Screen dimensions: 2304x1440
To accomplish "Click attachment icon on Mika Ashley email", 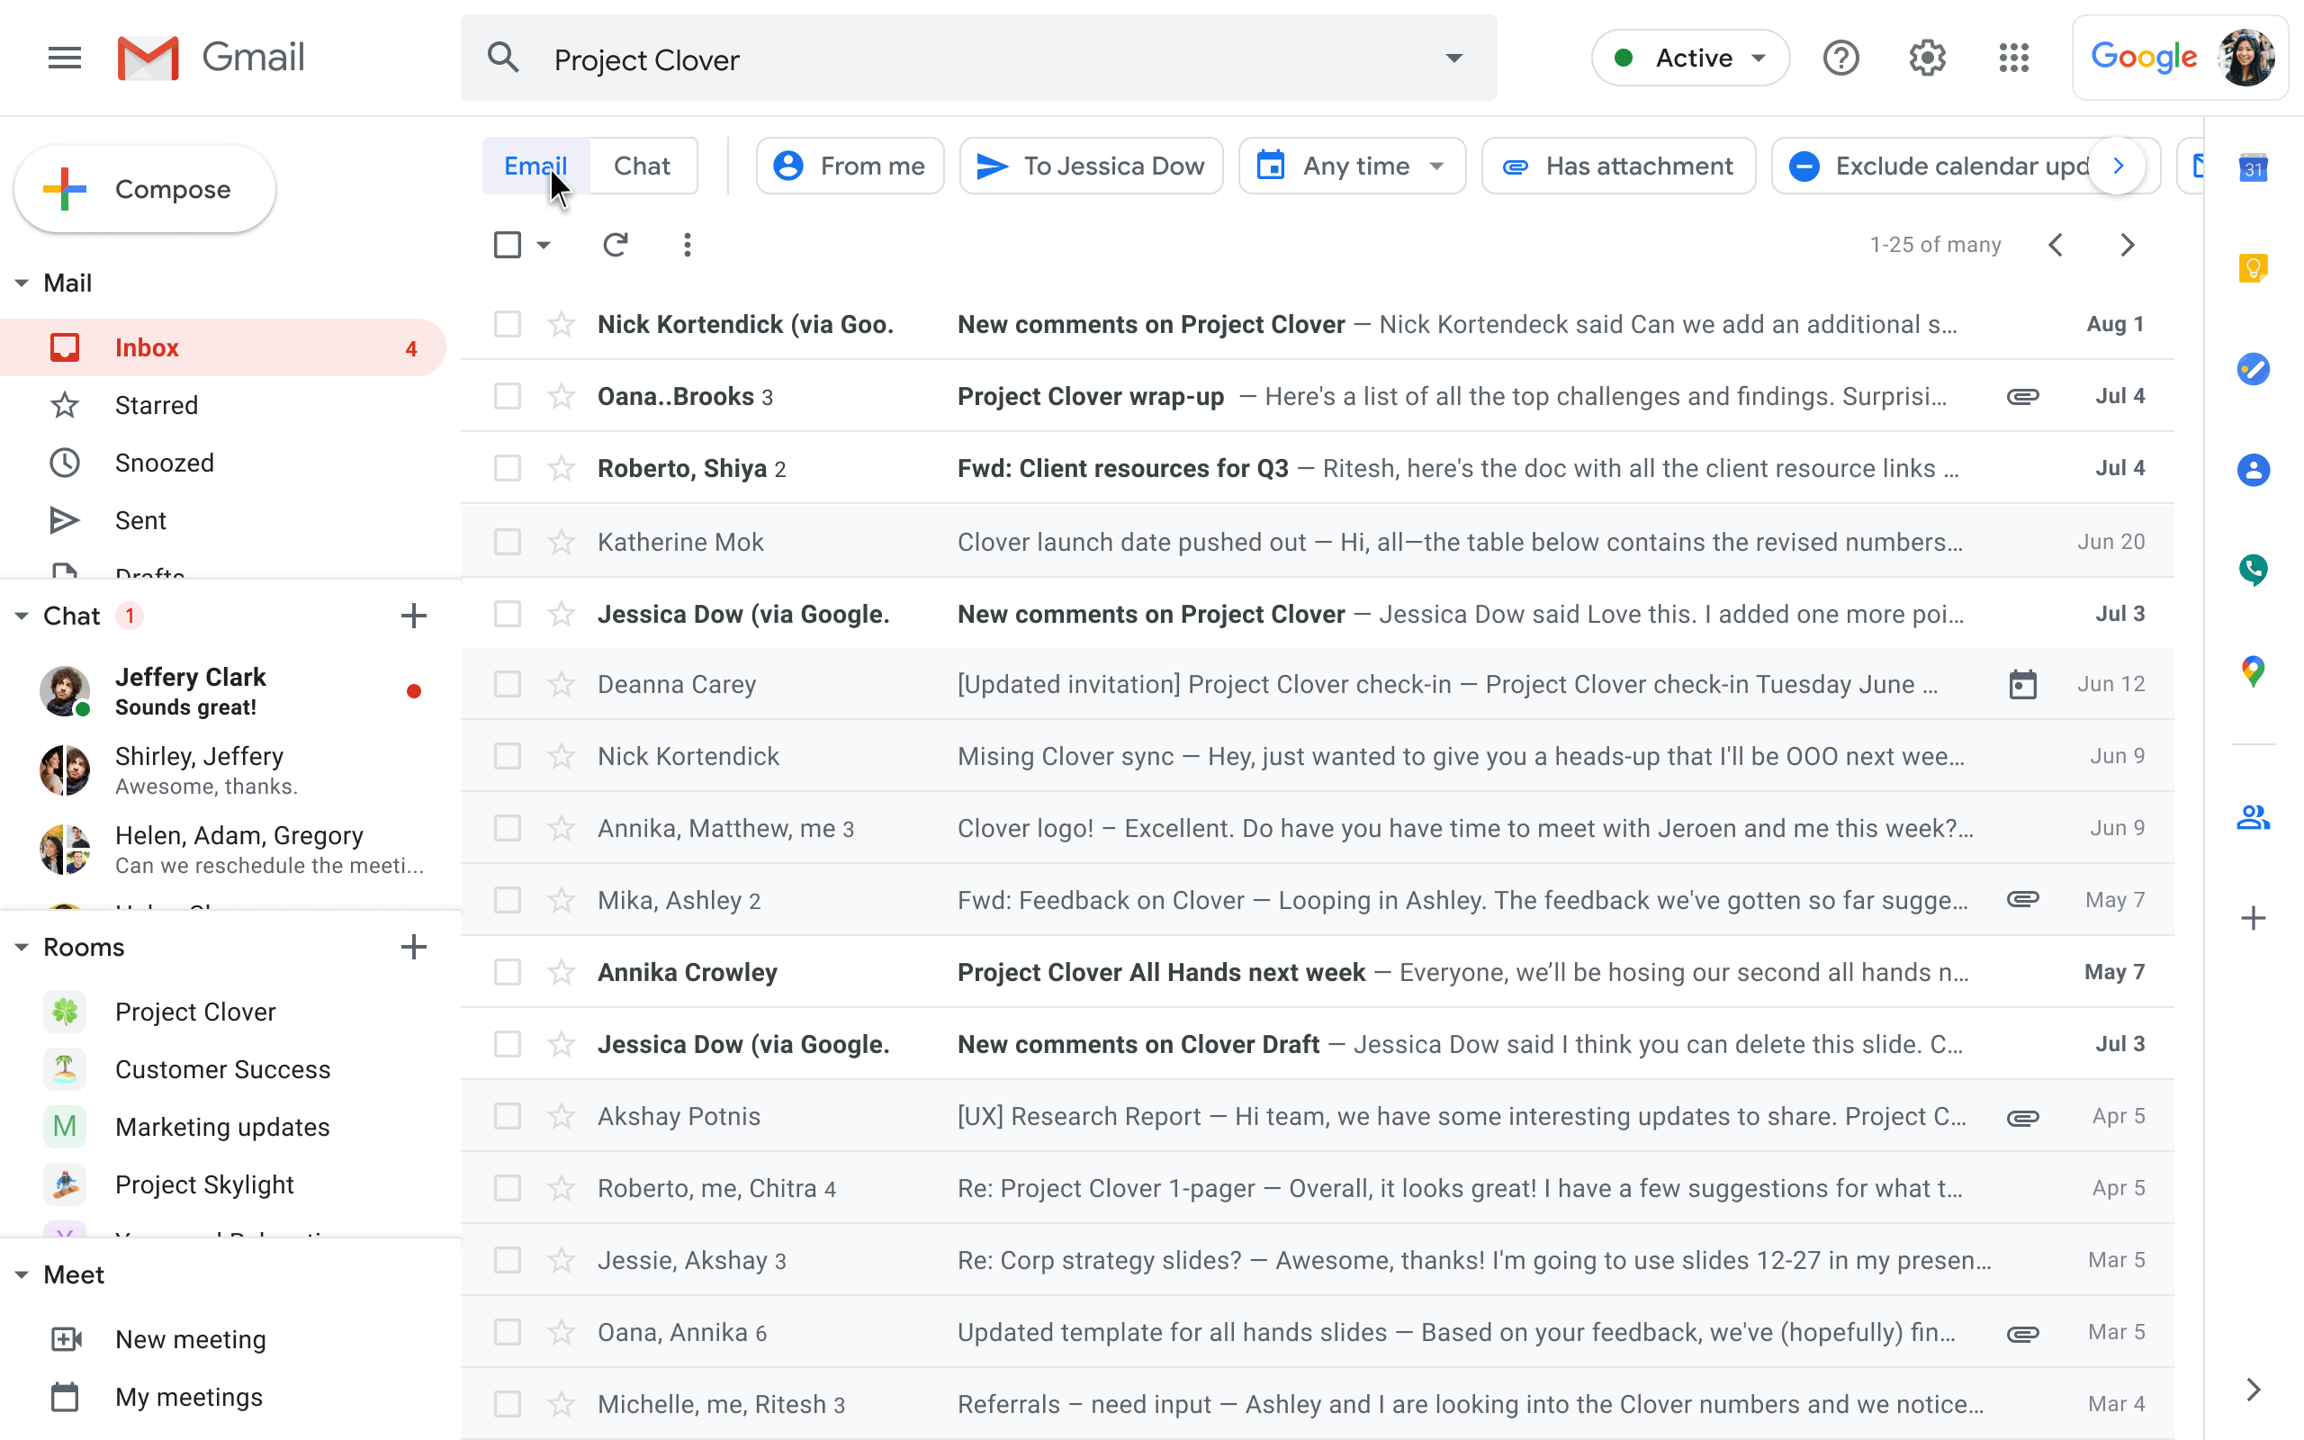I will tap(2019, 899).
